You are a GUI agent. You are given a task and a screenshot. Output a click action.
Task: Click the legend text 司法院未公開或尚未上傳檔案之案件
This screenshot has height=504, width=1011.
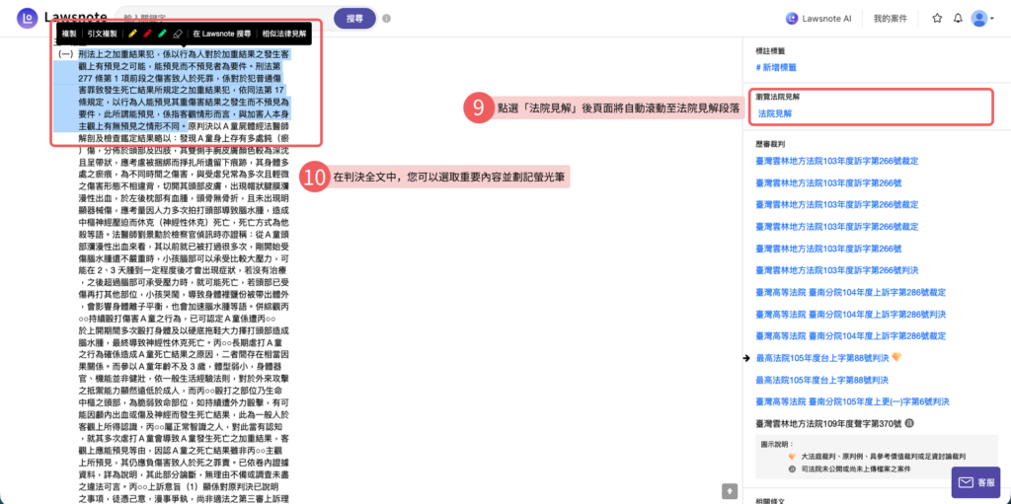coord(856,468)
